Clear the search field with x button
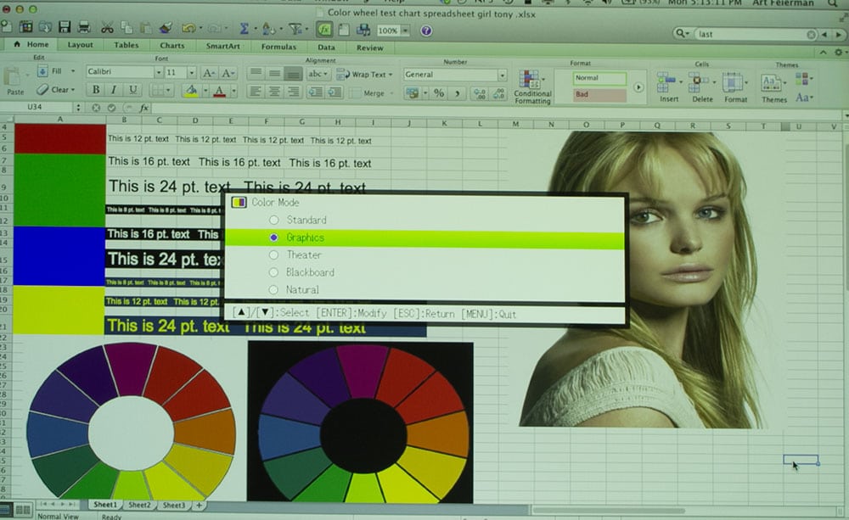This screenshot has height=520, width=849. [811, 35]
